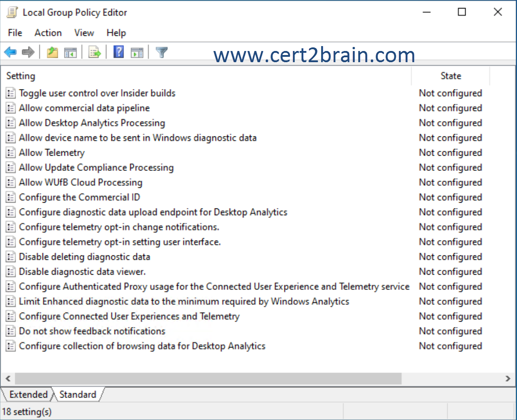Select Allow device name to be sent setting
The width and height of the screenshot is (517, 420).
[x=137, y=138]
